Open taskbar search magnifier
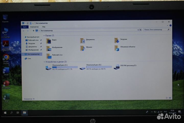Screen dimensions: 184x123 pyautogui.click(x=11, y=113)
